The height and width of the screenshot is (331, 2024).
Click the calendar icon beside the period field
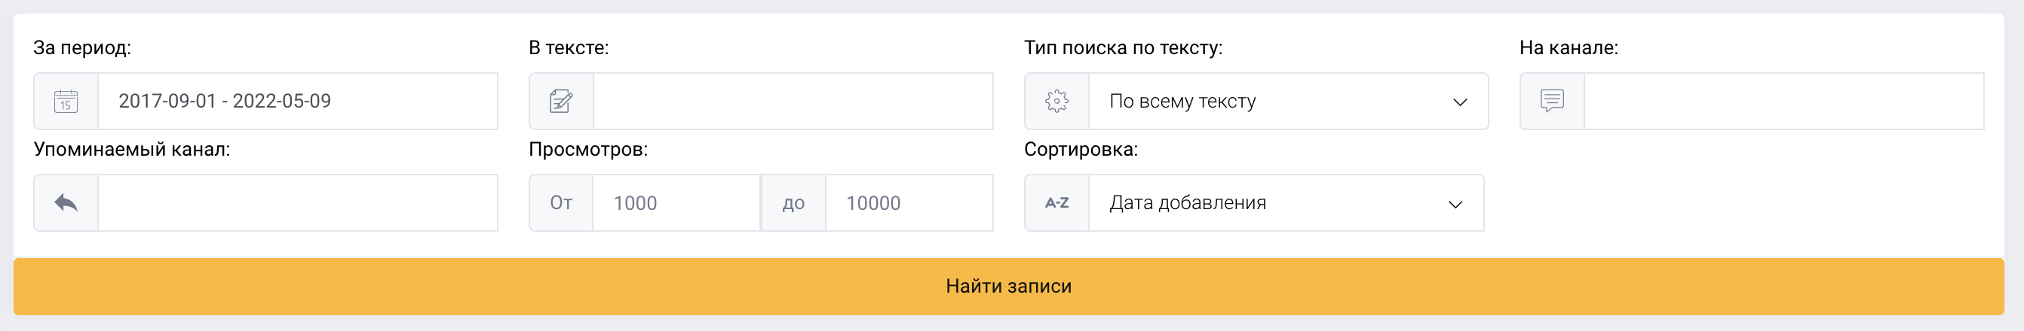click(x=66, y=102)
